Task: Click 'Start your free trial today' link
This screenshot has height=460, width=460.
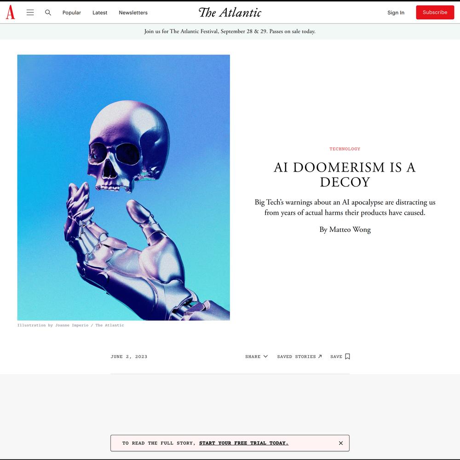Action: pyautogui.click(x=243, y=443)
